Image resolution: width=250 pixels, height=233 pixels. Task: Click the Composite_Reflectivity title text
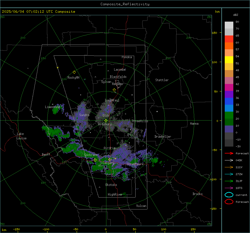click(125, 4)
